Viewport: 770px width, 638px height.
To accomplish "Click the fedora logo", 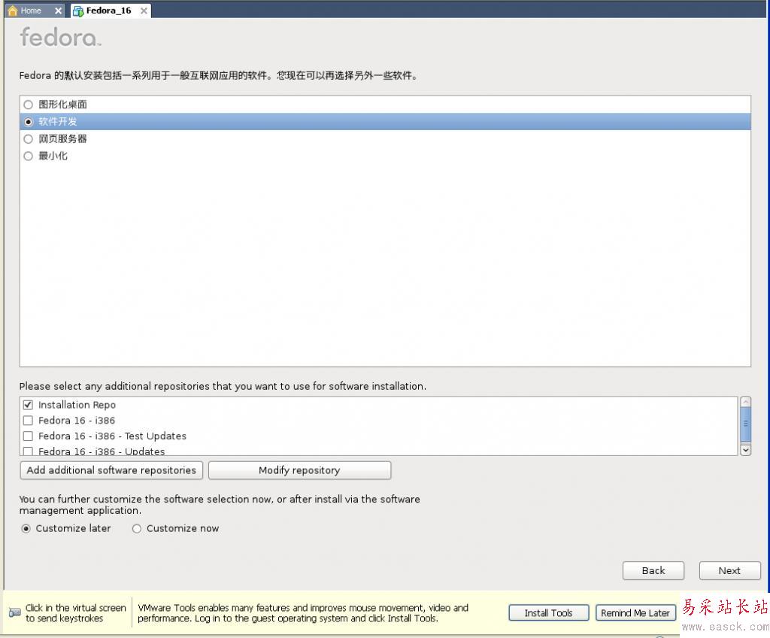I will coord(60,38).
